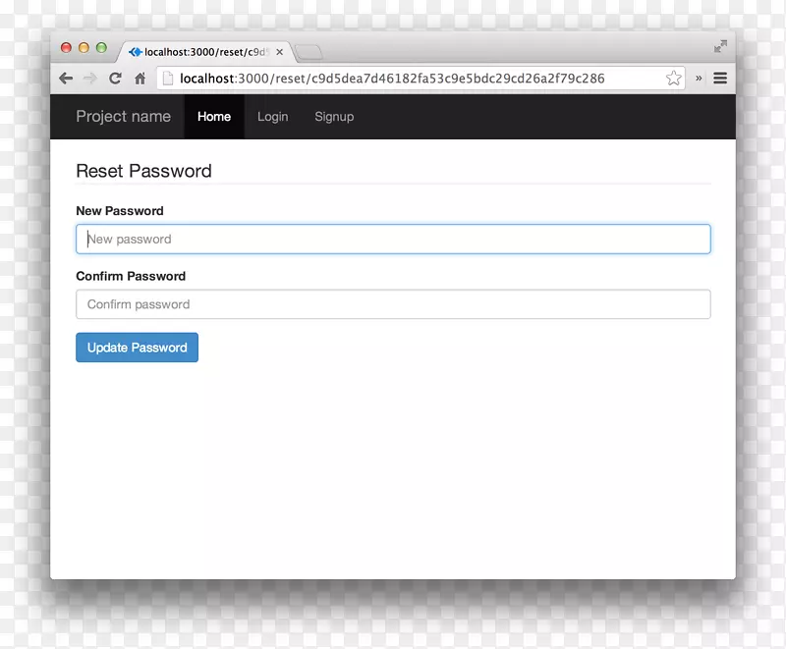Click the favicon on the browser tab
Viewport: 786px width, 649px height.
click(x=134, y=52)
